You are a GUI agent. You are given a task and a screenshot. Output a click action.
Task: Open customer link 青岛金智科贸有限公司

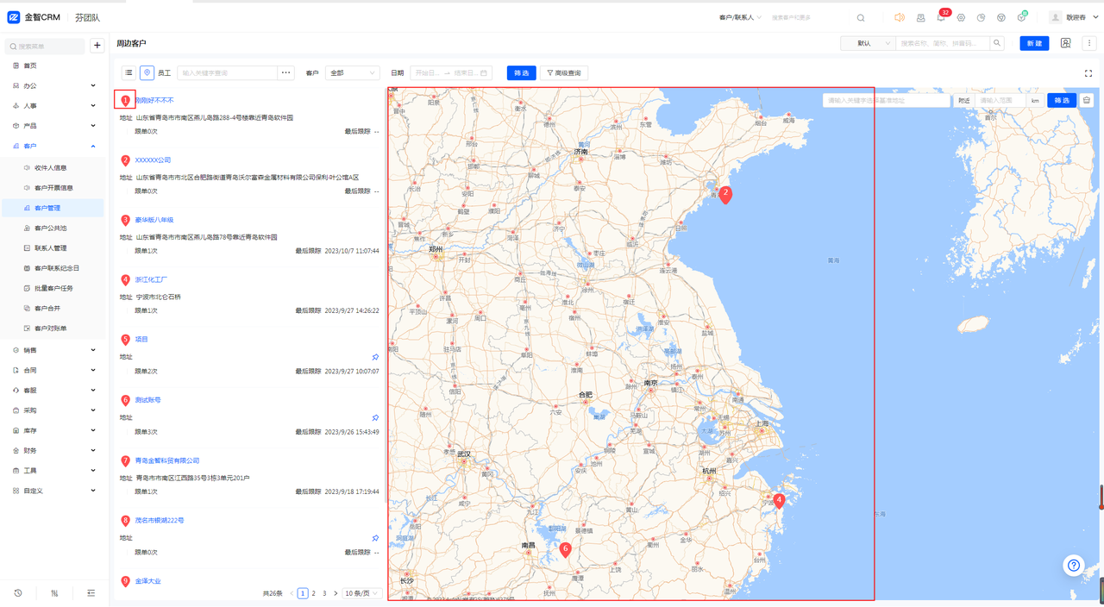(167, 460)
